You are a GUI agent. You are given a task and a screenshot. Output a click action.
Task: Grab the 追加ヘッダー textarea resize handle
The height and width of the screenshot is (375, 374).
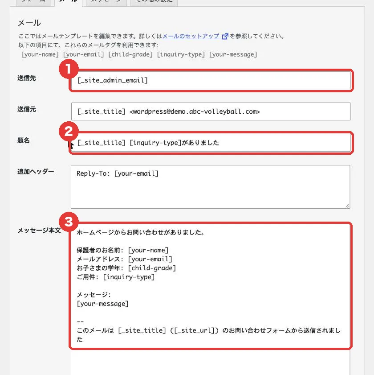point(347,206)
